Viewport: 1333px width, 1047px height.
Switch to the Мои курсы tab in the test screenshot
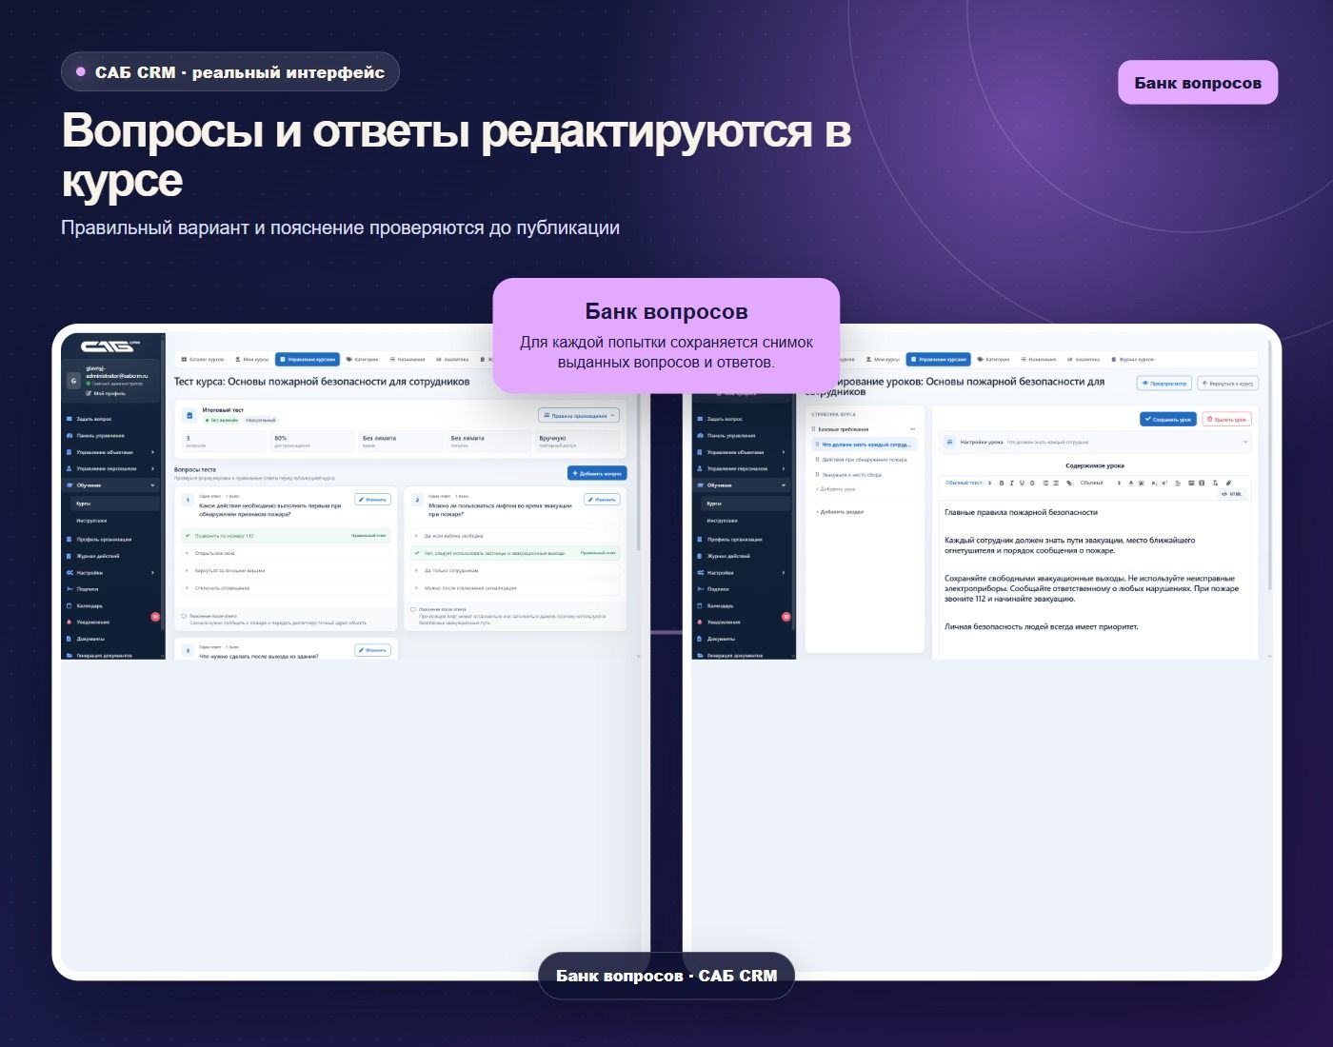pos(252,360)
